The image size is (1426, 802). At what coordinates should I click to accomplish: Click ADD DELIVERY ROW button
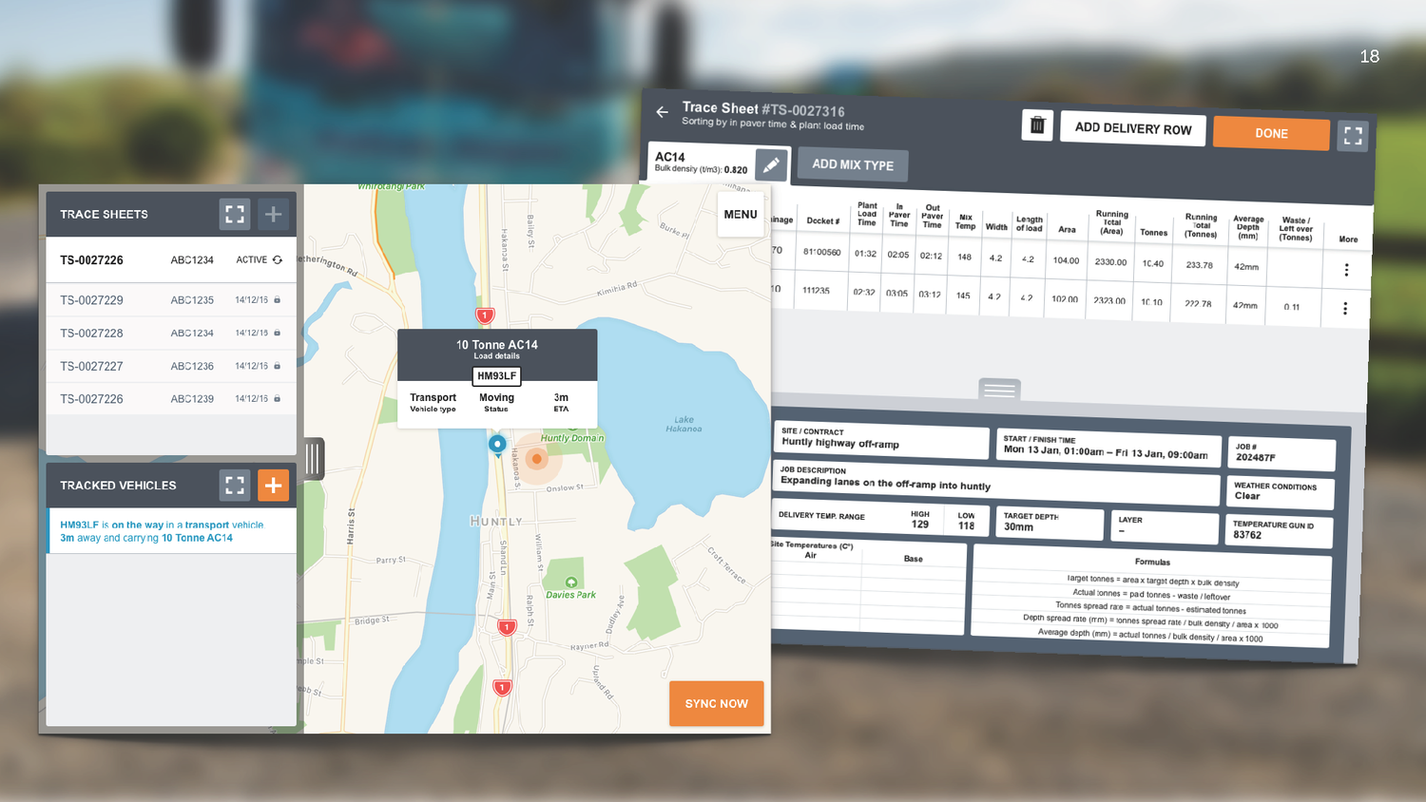click(1133, 128)
